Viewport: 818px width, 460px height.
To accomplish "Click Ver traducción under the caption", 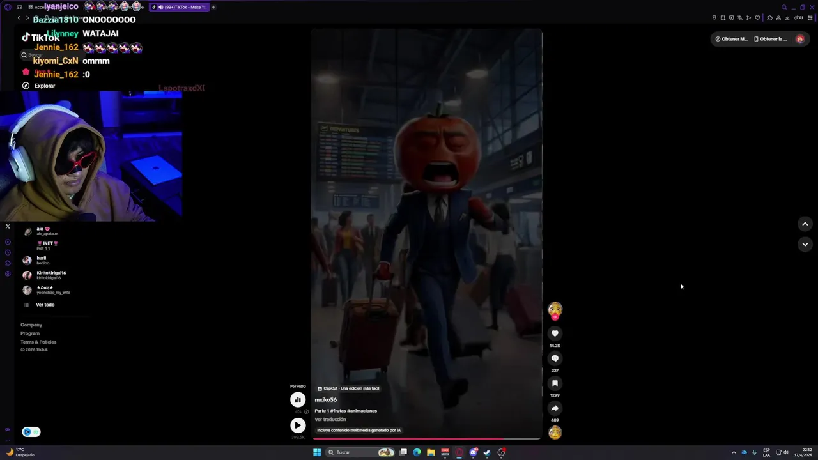I will pos(330,420).
